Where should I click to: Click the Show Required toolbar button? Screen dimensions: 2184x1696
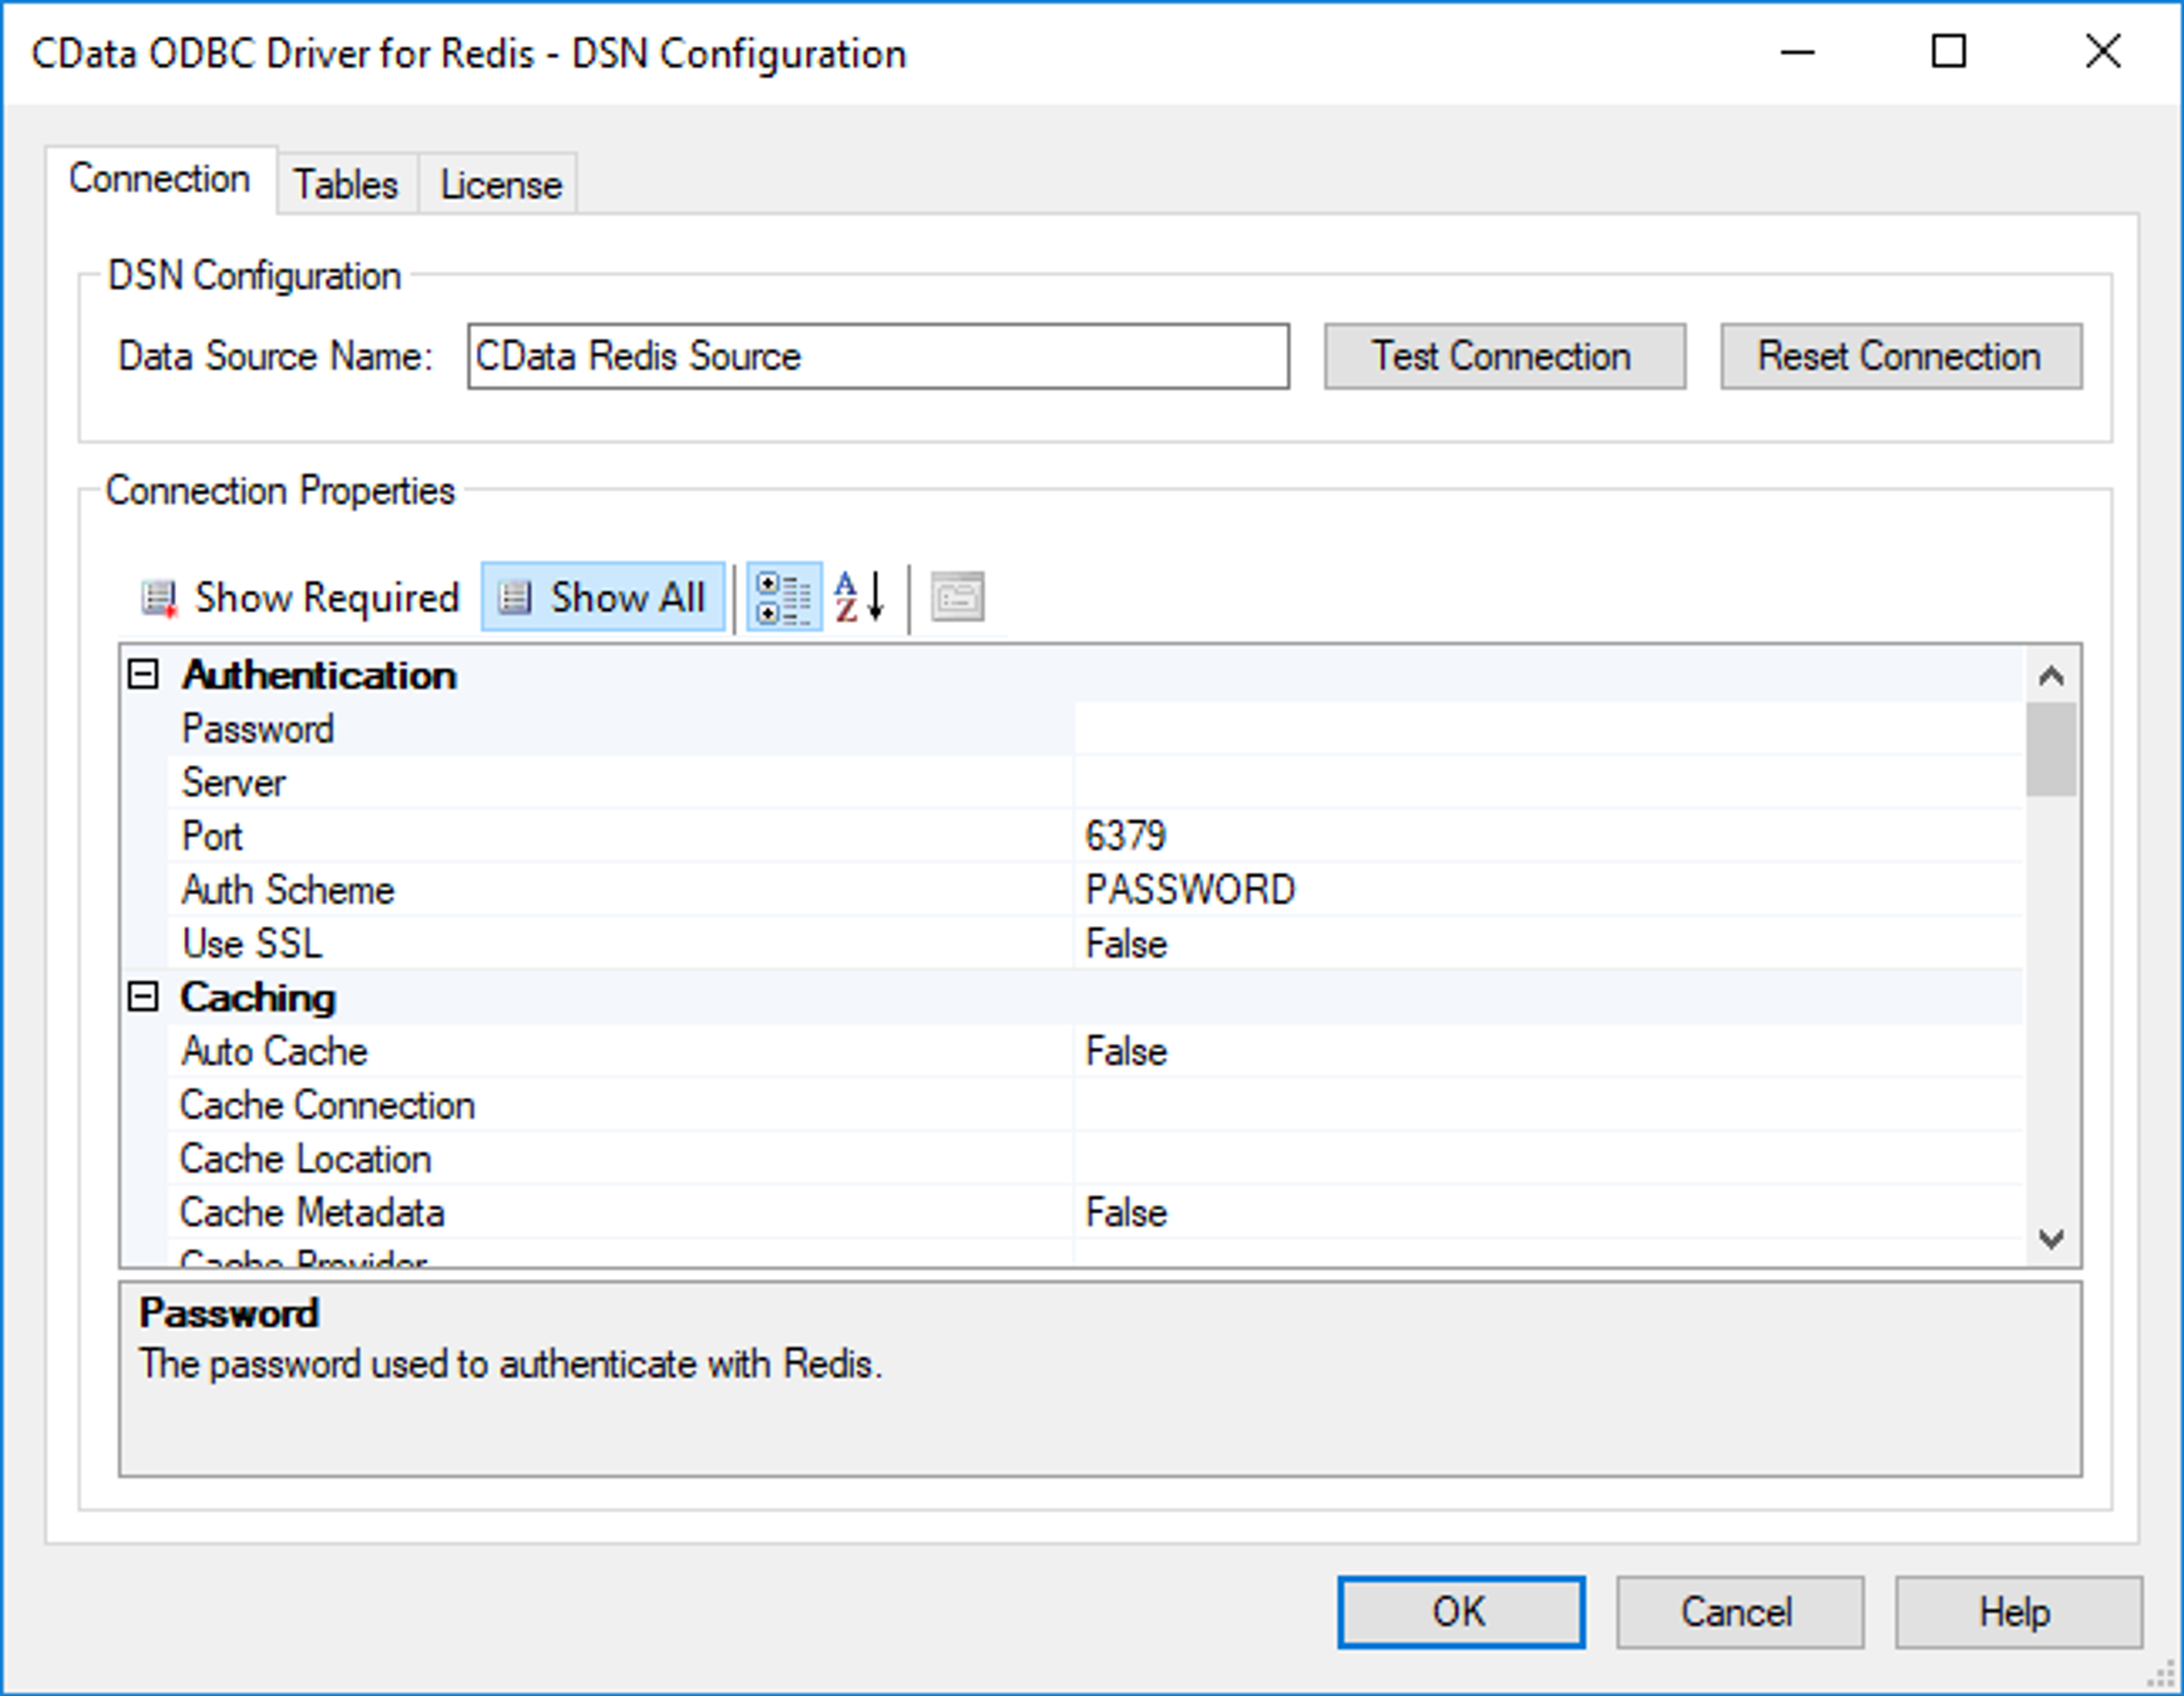(x=300, y=598)
